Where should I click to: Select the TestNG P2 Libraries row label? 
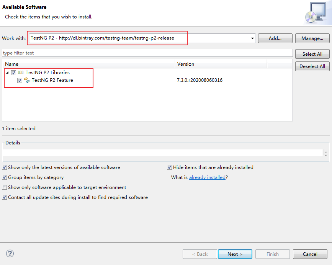[x=47, y=73]
